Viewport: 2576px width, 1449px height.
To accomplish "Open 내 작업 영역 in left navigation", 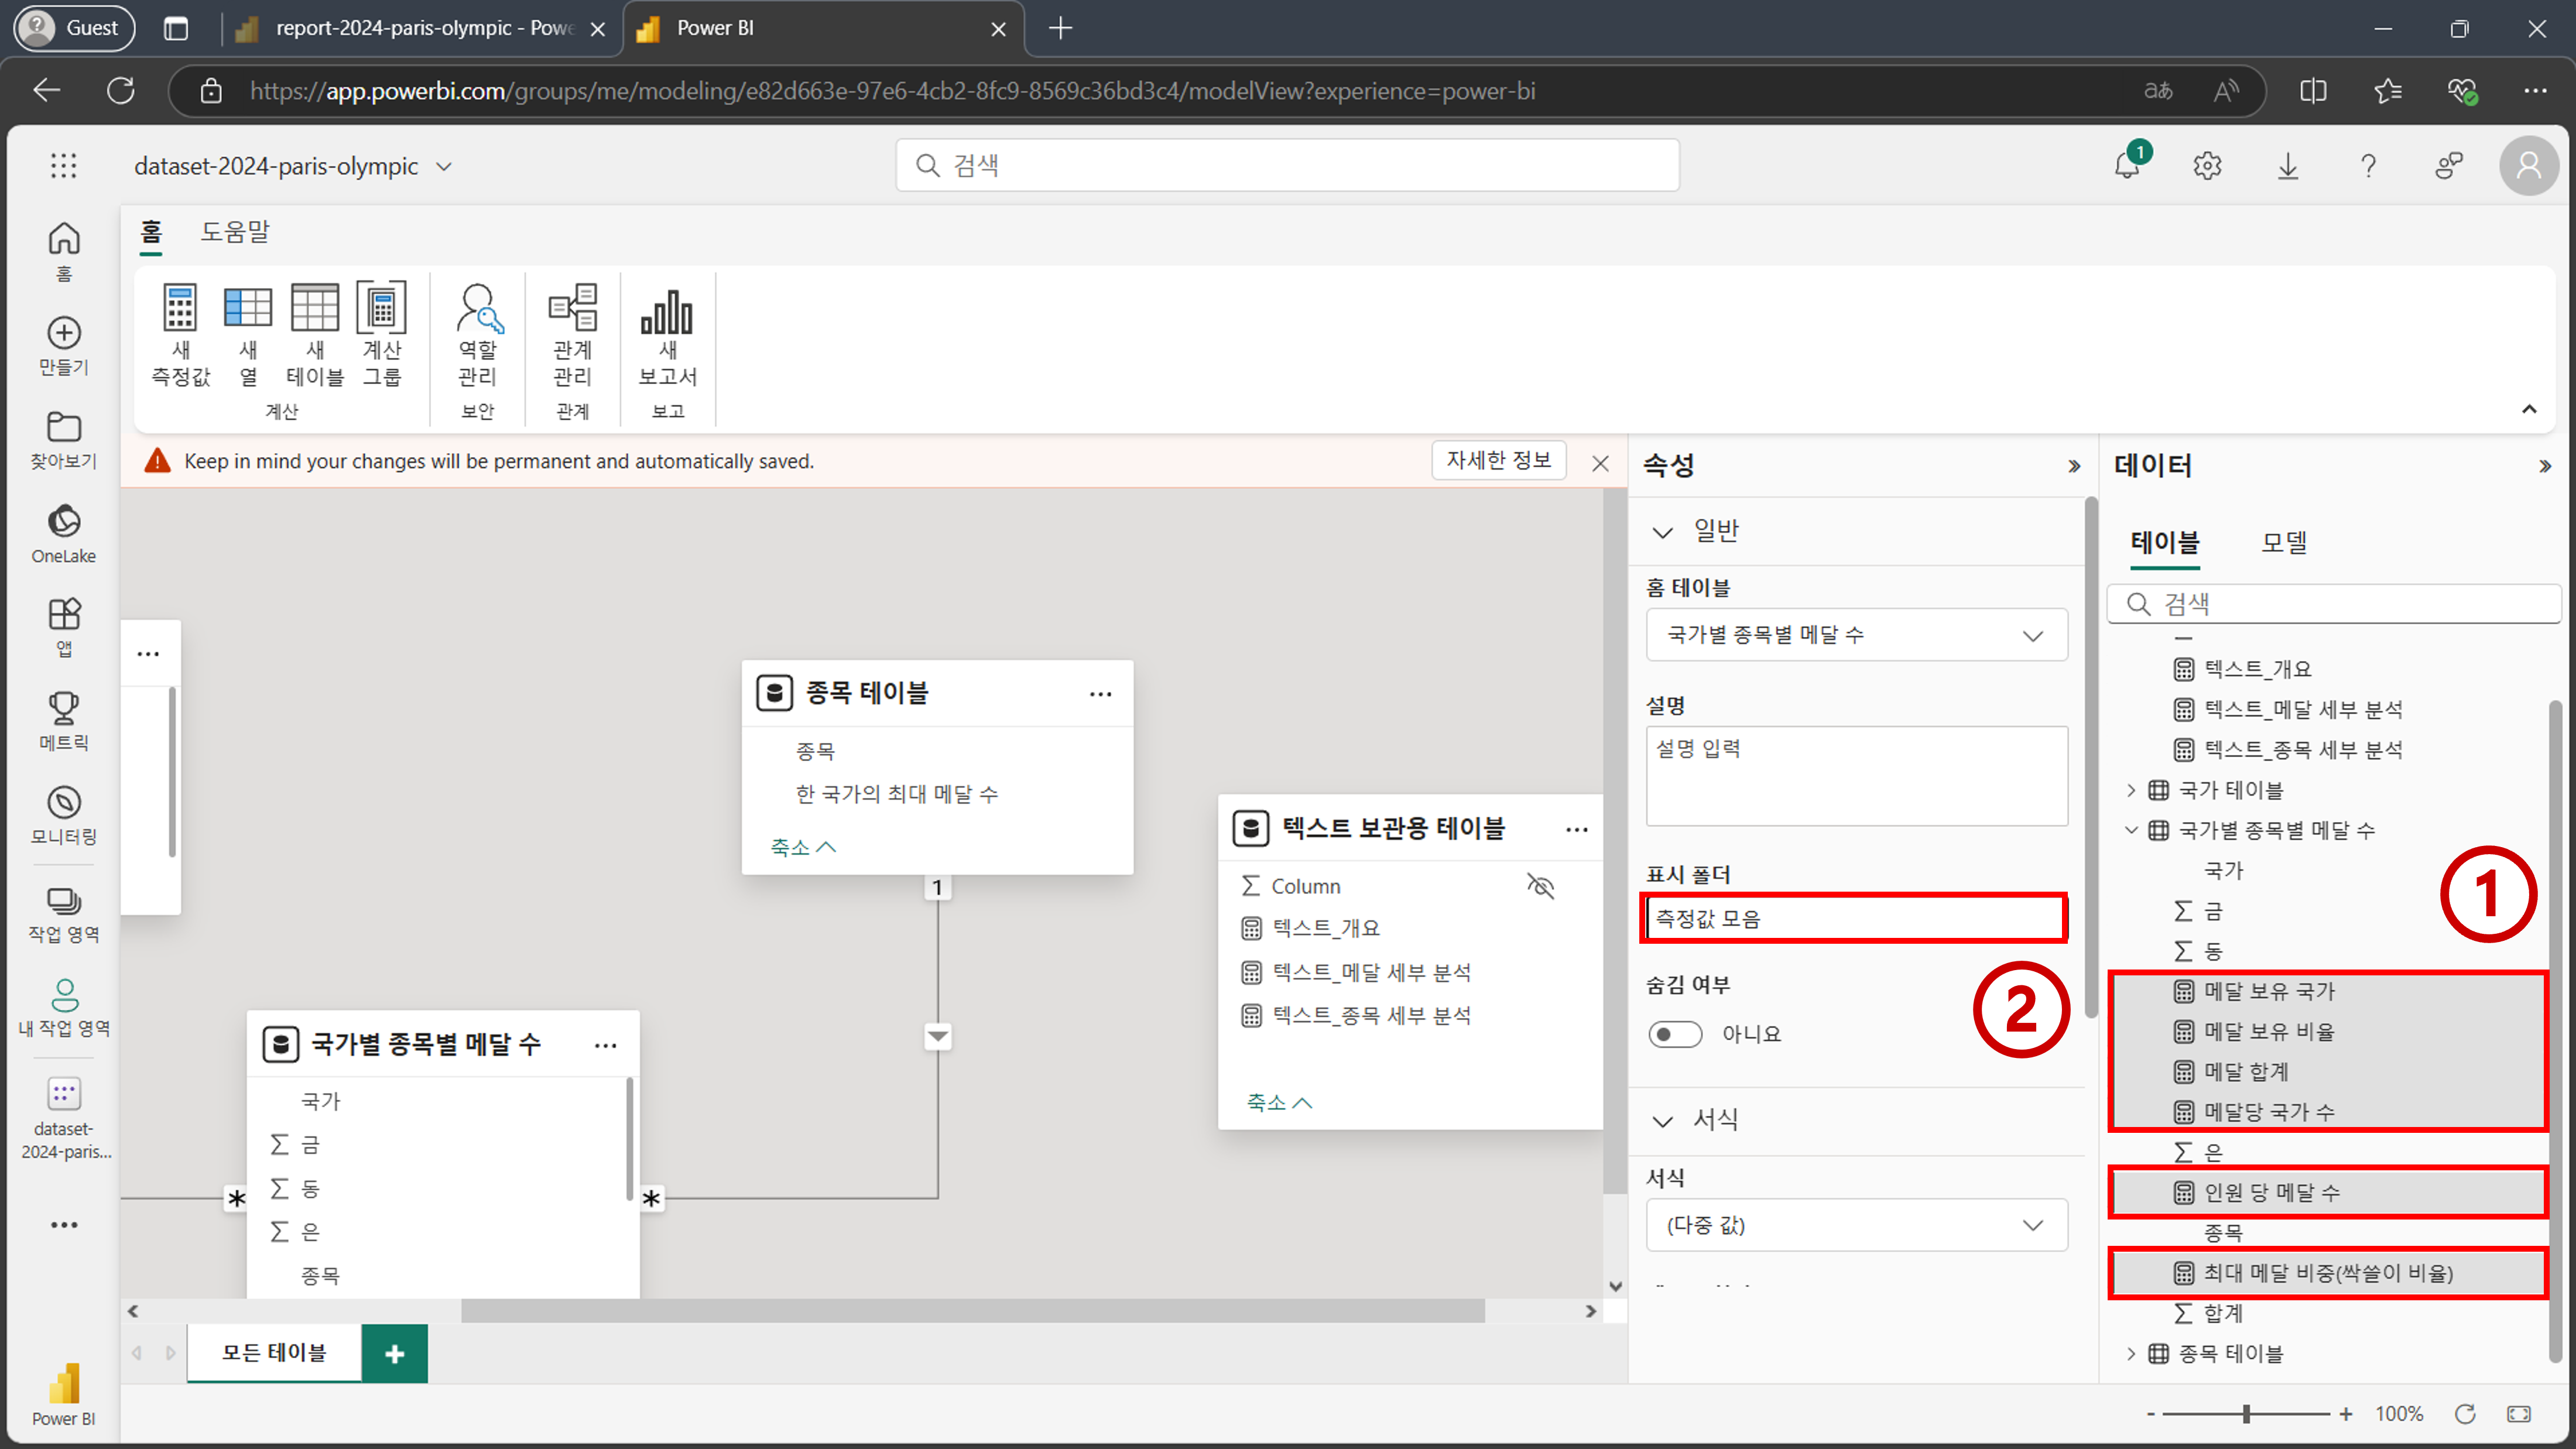I will point(64,1007).
